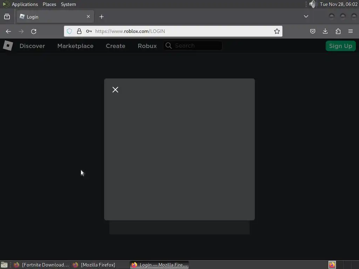Click the saved password key icon
The width and height of the screenshot is (359, 269).
(89, 31)
